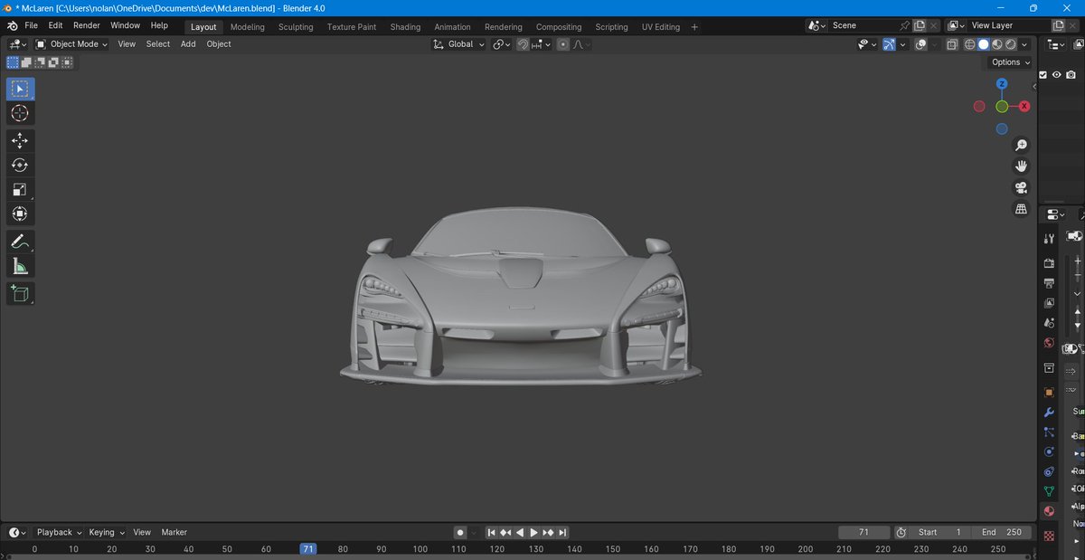Toggle auto keying record button
Viewport: 1085px width, 560px height.
coord(460,533)
